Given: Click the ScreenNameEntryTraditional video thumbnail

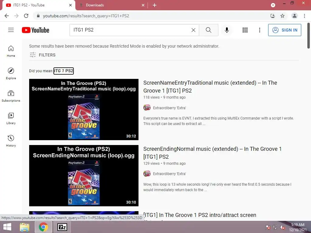Looking at the screenshot, I should click(84, 109).
